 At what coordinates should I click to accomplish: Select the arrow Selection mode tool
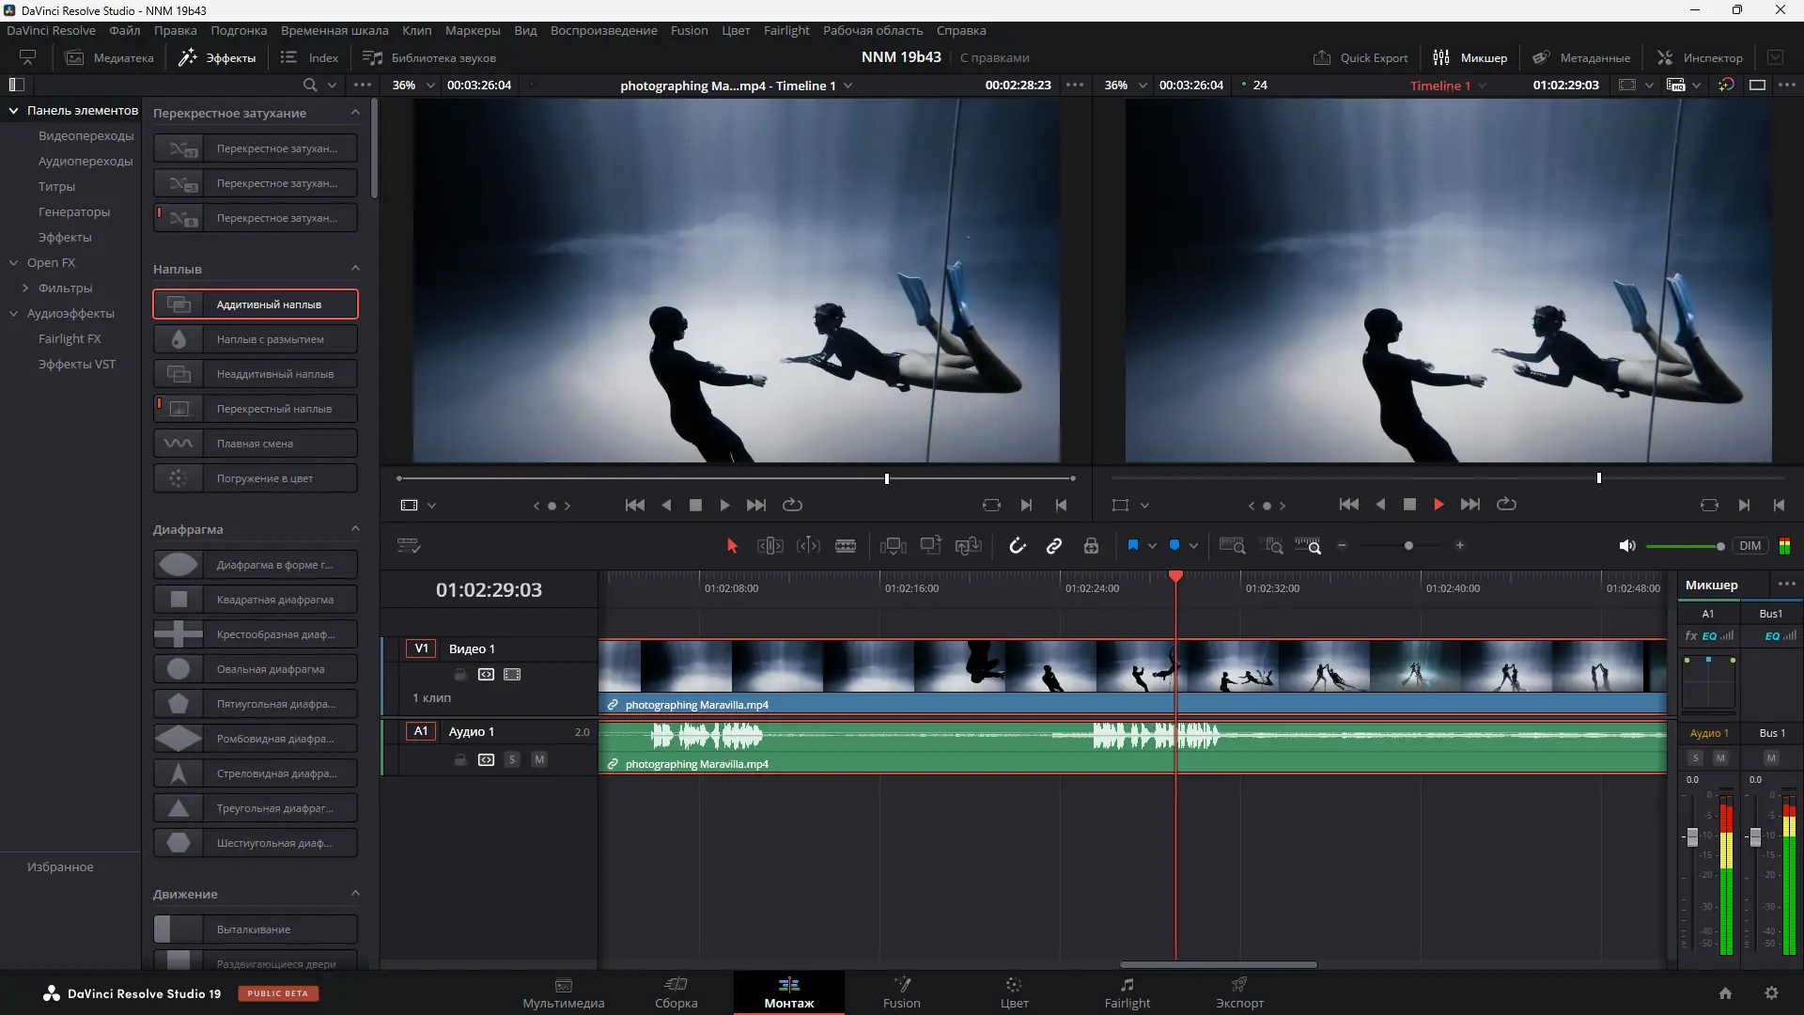[732, 546]
